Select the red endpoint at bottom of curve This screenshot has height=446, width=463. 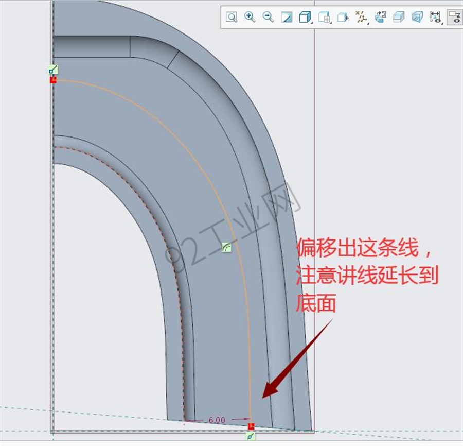point(251,426)
